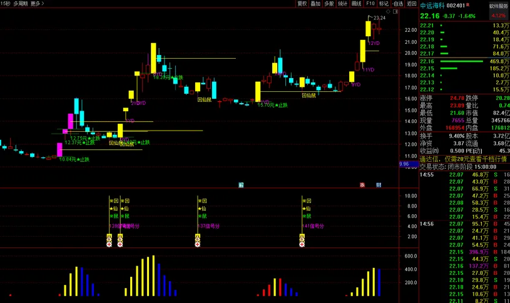Open the 统计 statistics menu
This screenshot has height=303, width=510.
click(342, 4)
